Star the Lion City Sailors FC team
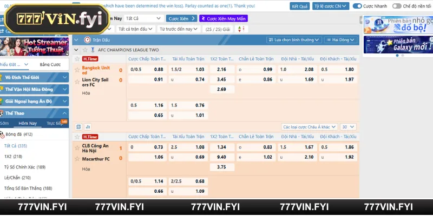This screenshot has height=216, width=433. 77,82
